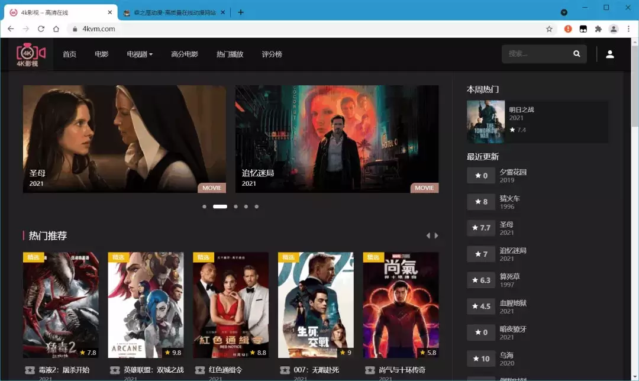The width and height of the screenshot is (639, 381).
Task: Open the user account icon in site header
Action: pyautogui.click(x=609, y=54)
